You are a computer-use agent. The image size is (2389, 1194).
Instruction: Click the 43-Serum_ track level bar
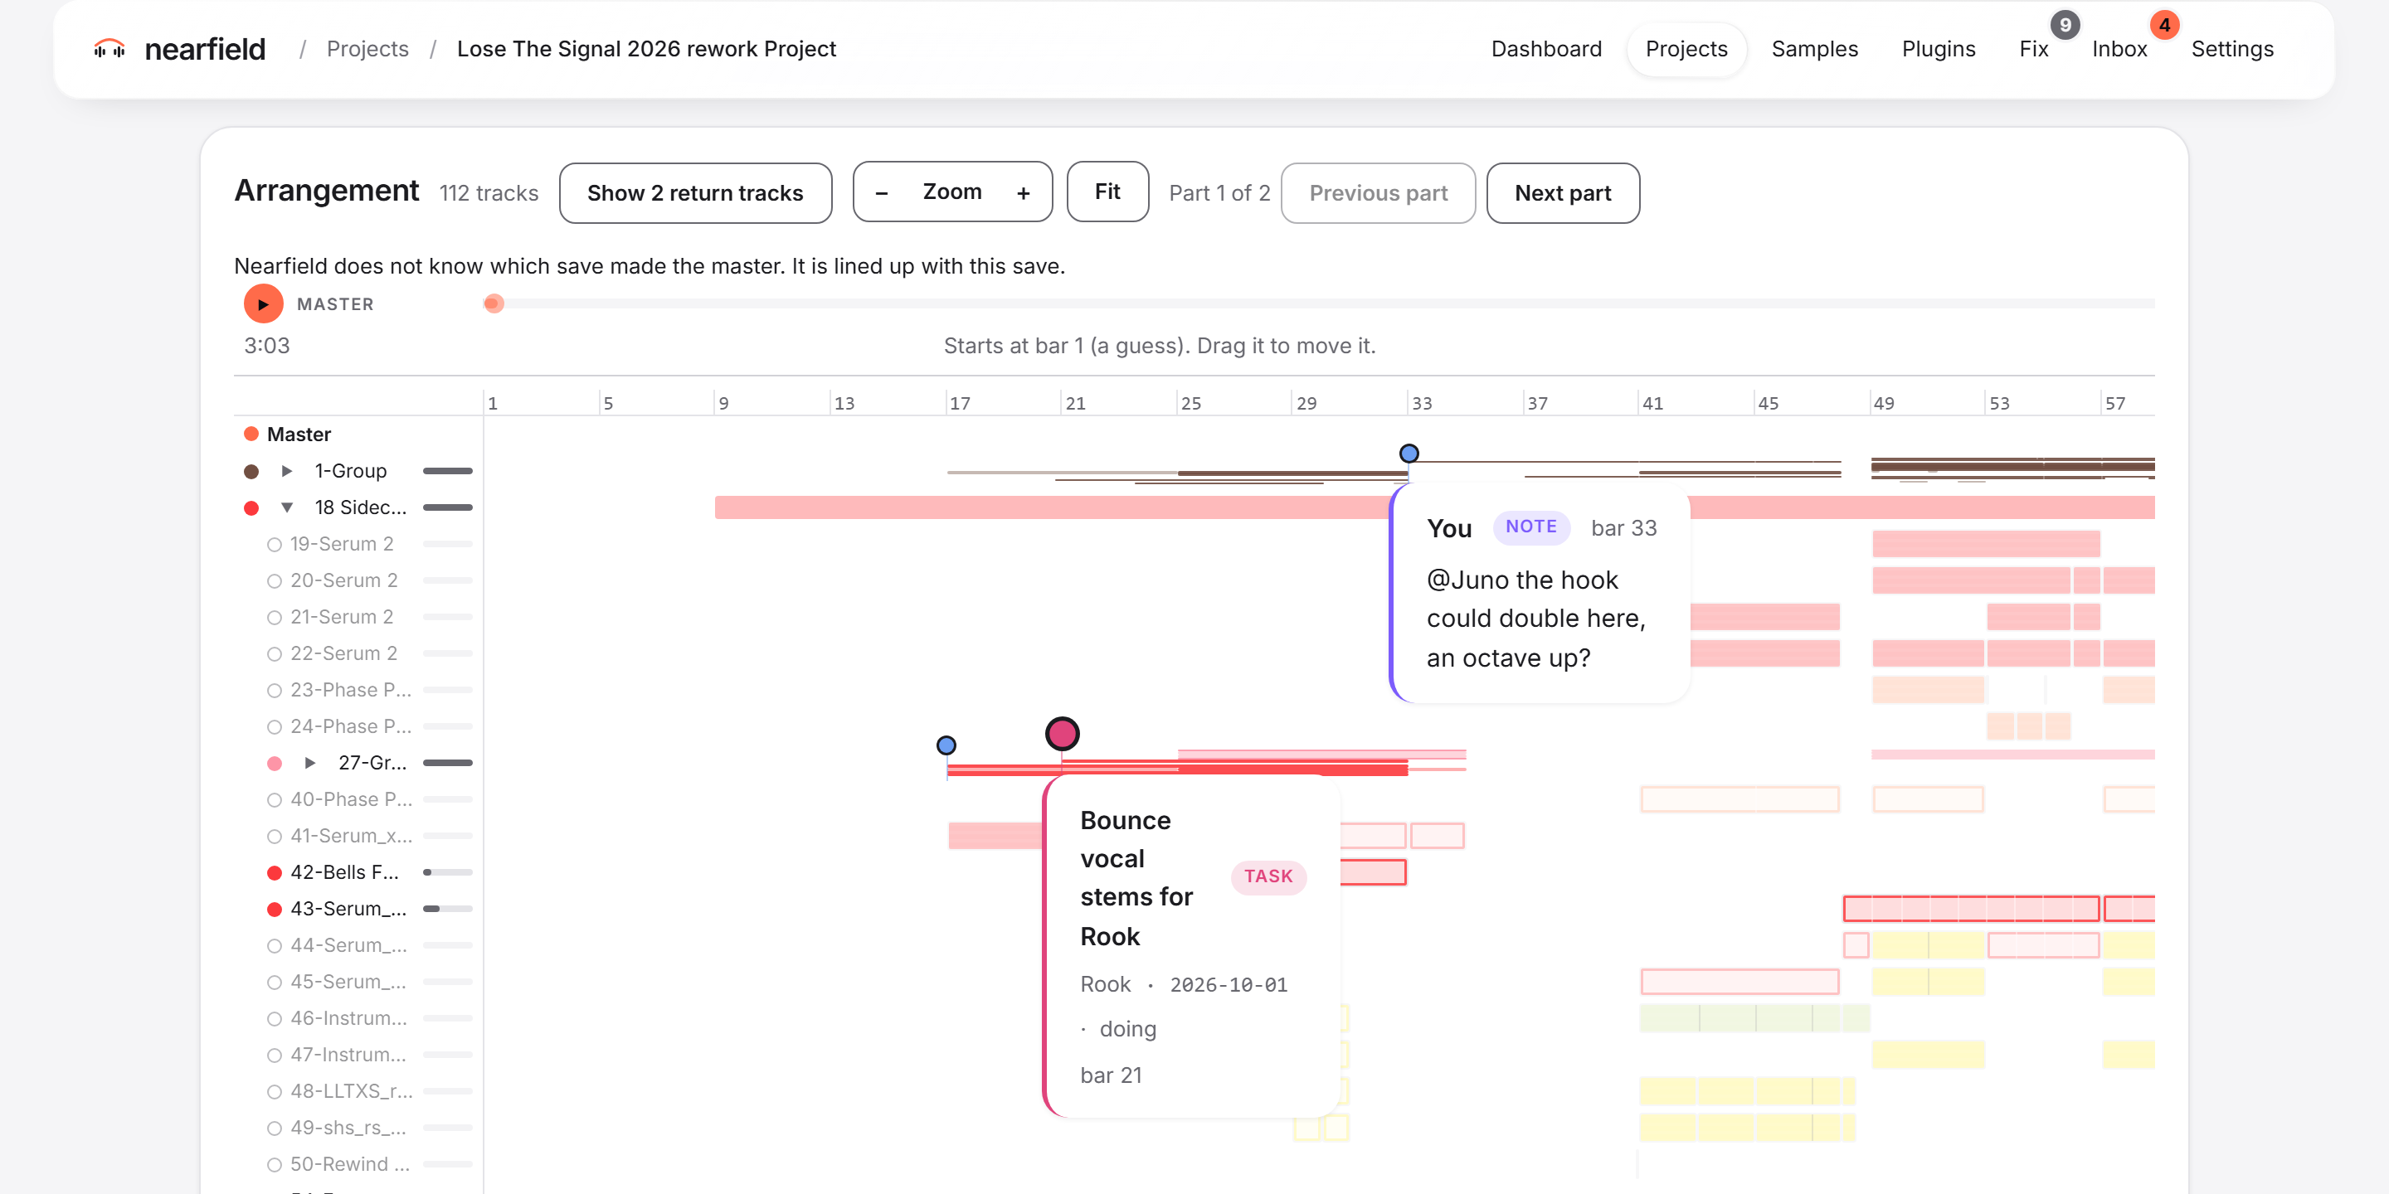pos(447,910)
